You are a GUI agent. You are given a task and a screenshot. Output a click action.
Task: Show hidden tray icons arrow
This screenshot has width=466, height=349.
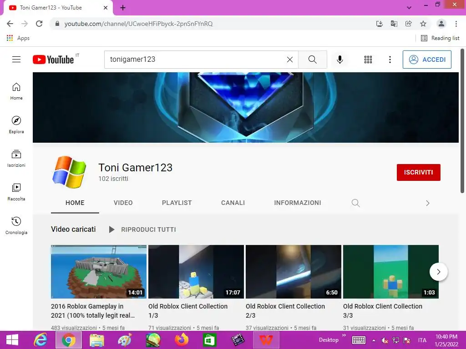tap(374, 340)
